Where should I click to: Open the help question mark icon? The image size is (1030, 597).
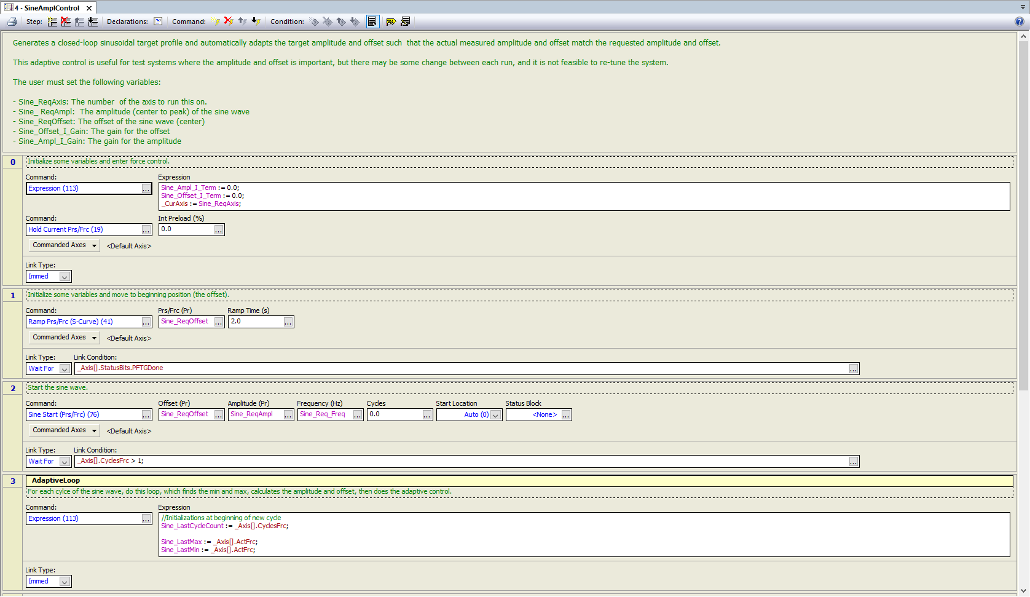click(x=1019, y=22)
